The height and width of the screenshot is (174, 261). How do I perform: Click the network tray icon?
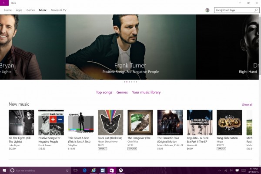tap(226, 171)
